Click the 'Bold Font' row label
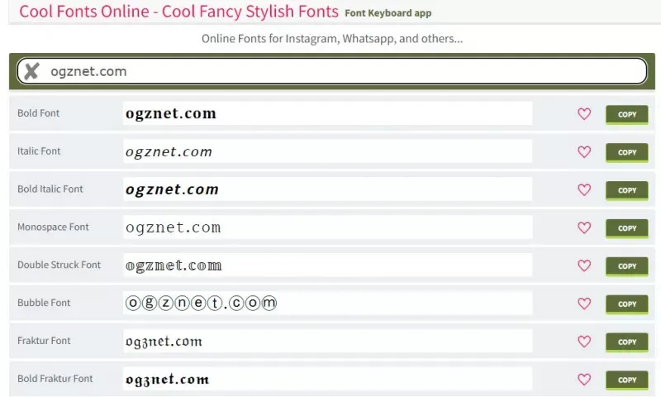The width and height of the screenshot is (661, 397). [38, 113]
